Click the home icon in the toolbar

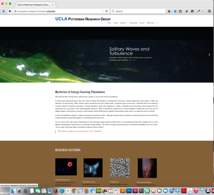click(x=169, y=11)
